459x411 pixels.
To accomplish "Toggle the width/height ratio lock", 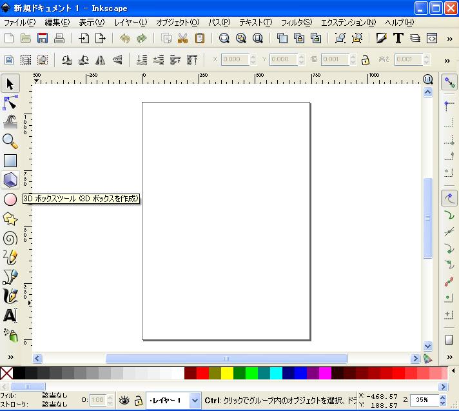I will [x=366, y=60].
